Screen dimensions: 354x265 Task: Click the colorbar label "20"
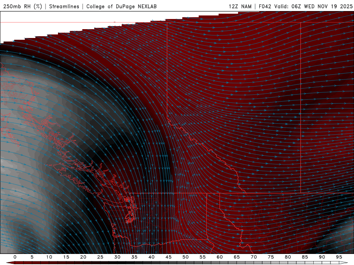point(83,257)
